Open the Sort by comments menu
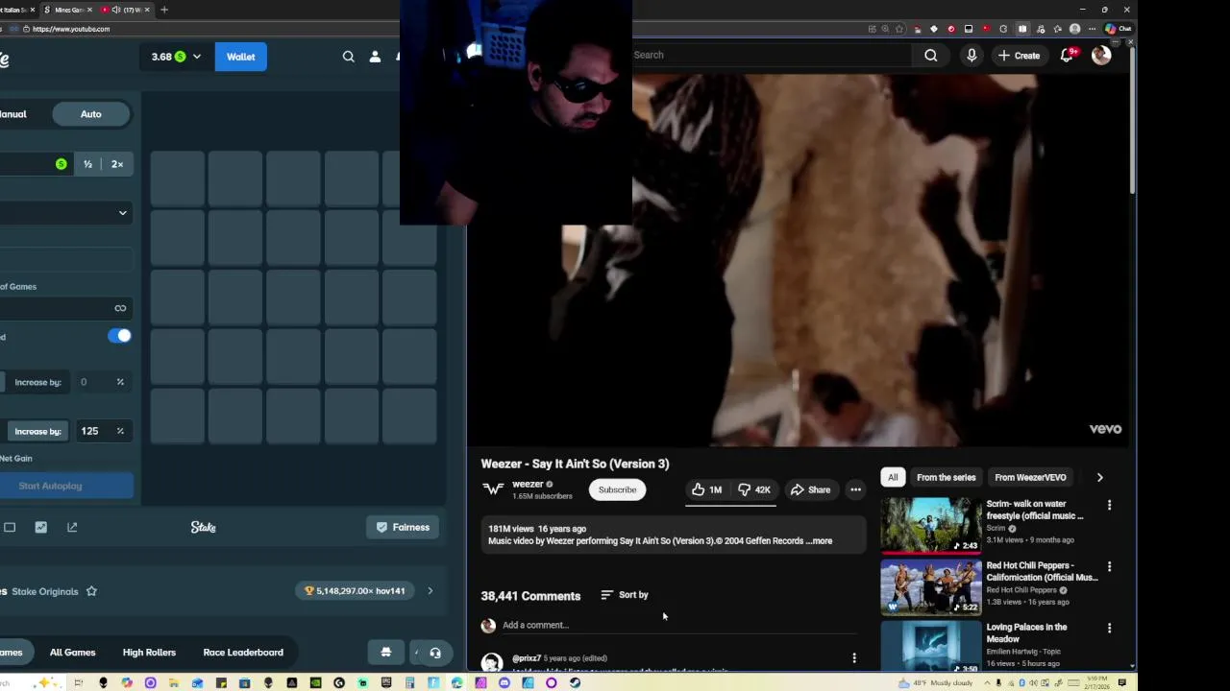The image size is (1230, 691). pyautogui.click(x=625, y=595)
